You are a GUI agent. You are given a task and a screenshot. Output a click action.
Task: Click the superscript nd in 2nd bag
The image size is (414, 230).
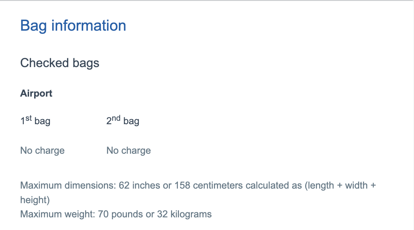click(116, 118)
